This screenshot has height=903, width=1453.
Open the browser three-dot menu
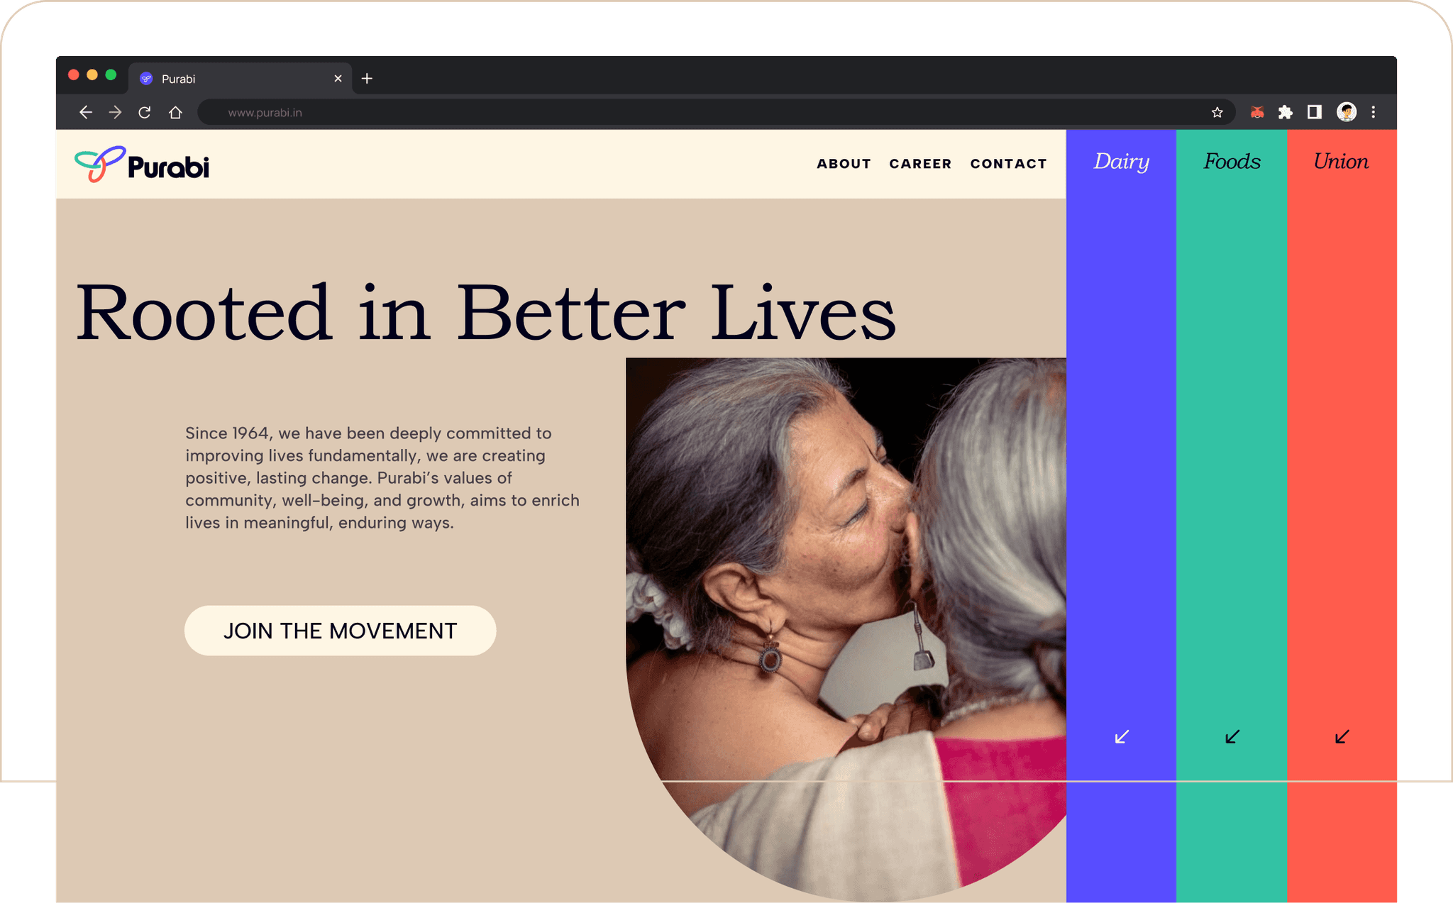(x=1374, y=112)
